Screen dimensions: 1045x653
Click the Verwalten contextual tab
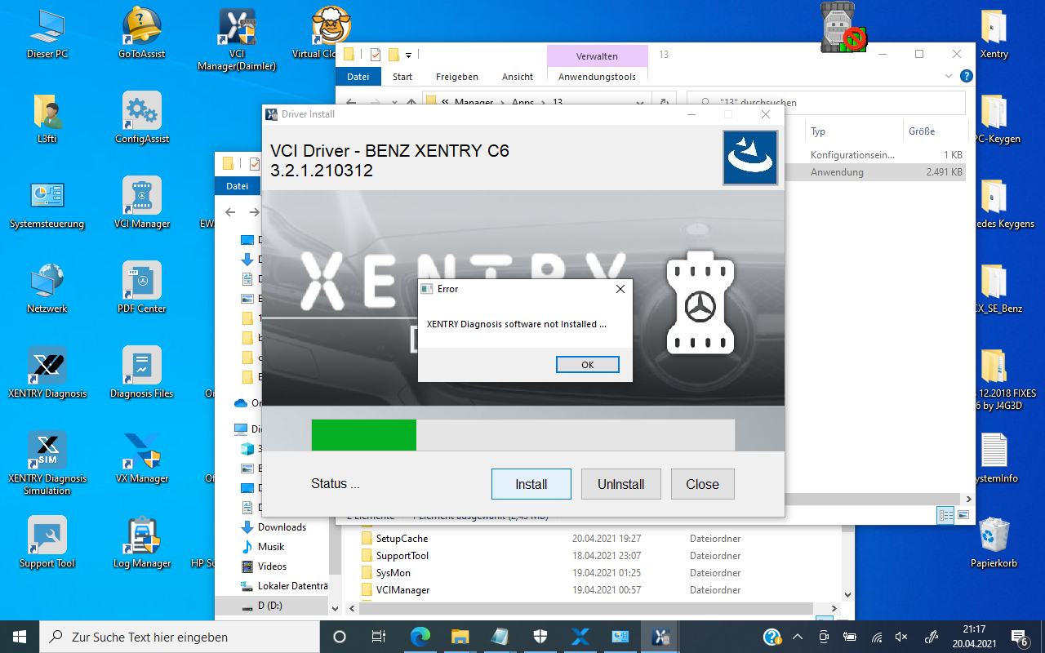point(597,56)
